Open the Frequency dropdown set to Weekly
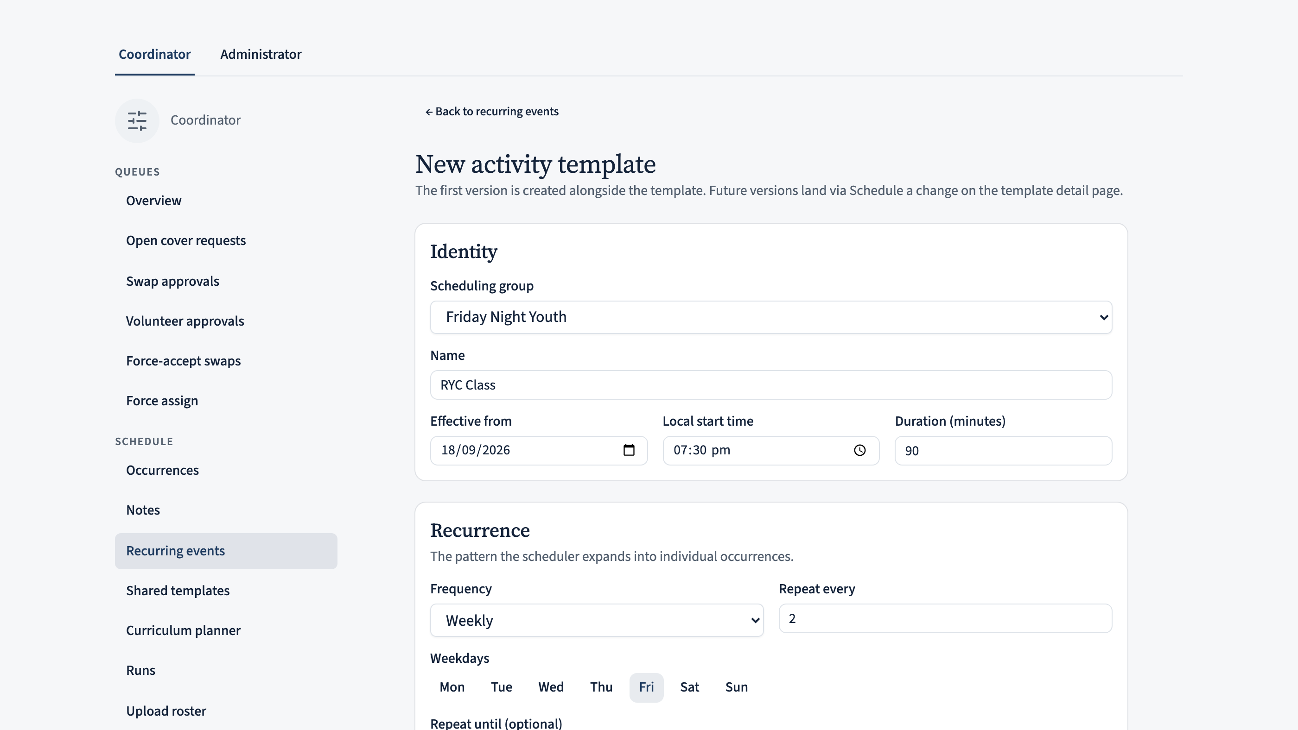 click(x=597, y=620)
